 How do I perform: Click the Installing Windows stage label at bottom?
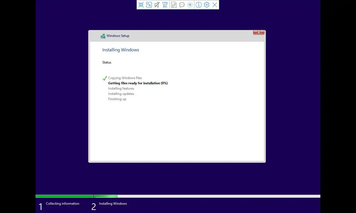tap(113, 204)
